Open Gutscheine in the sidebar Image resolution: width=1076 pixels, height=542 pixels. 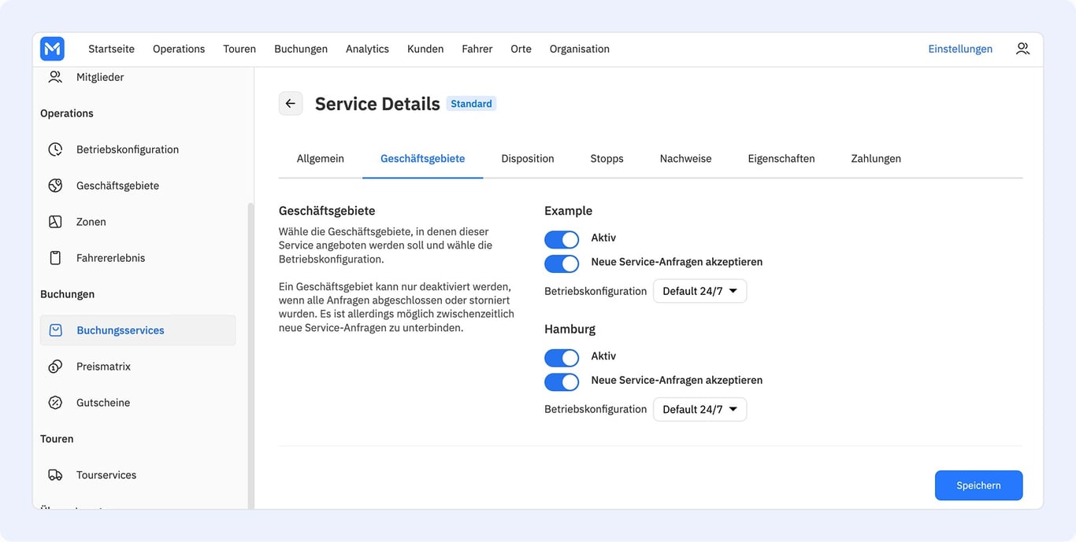(x=138, y=403)
